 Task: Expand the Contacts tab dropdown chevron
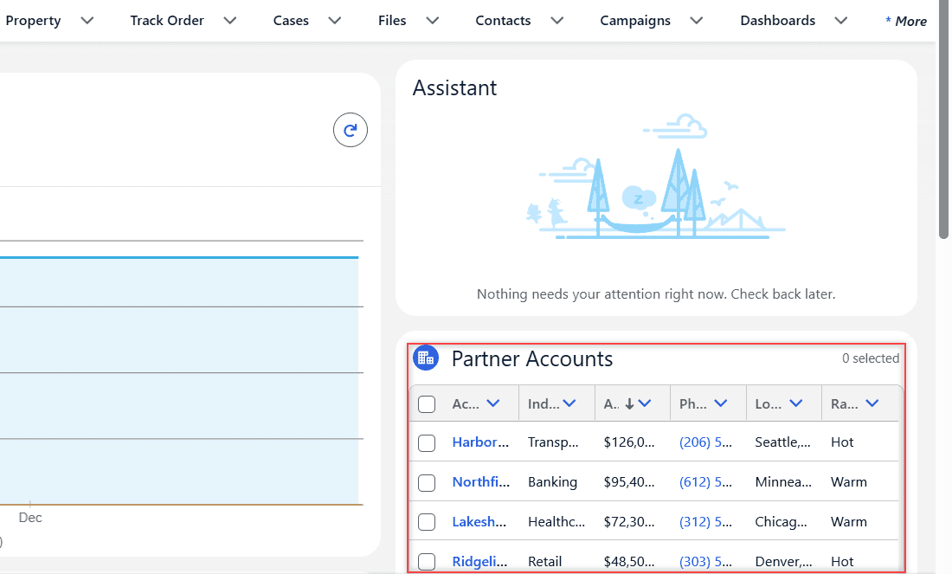tap(556, 21)
